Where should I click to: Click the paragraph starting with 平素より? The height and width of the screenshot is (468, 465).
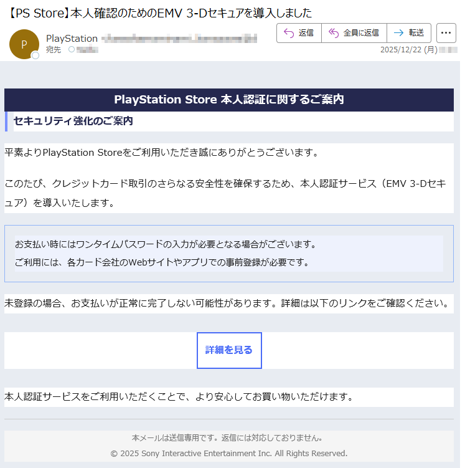coord(162,152)
